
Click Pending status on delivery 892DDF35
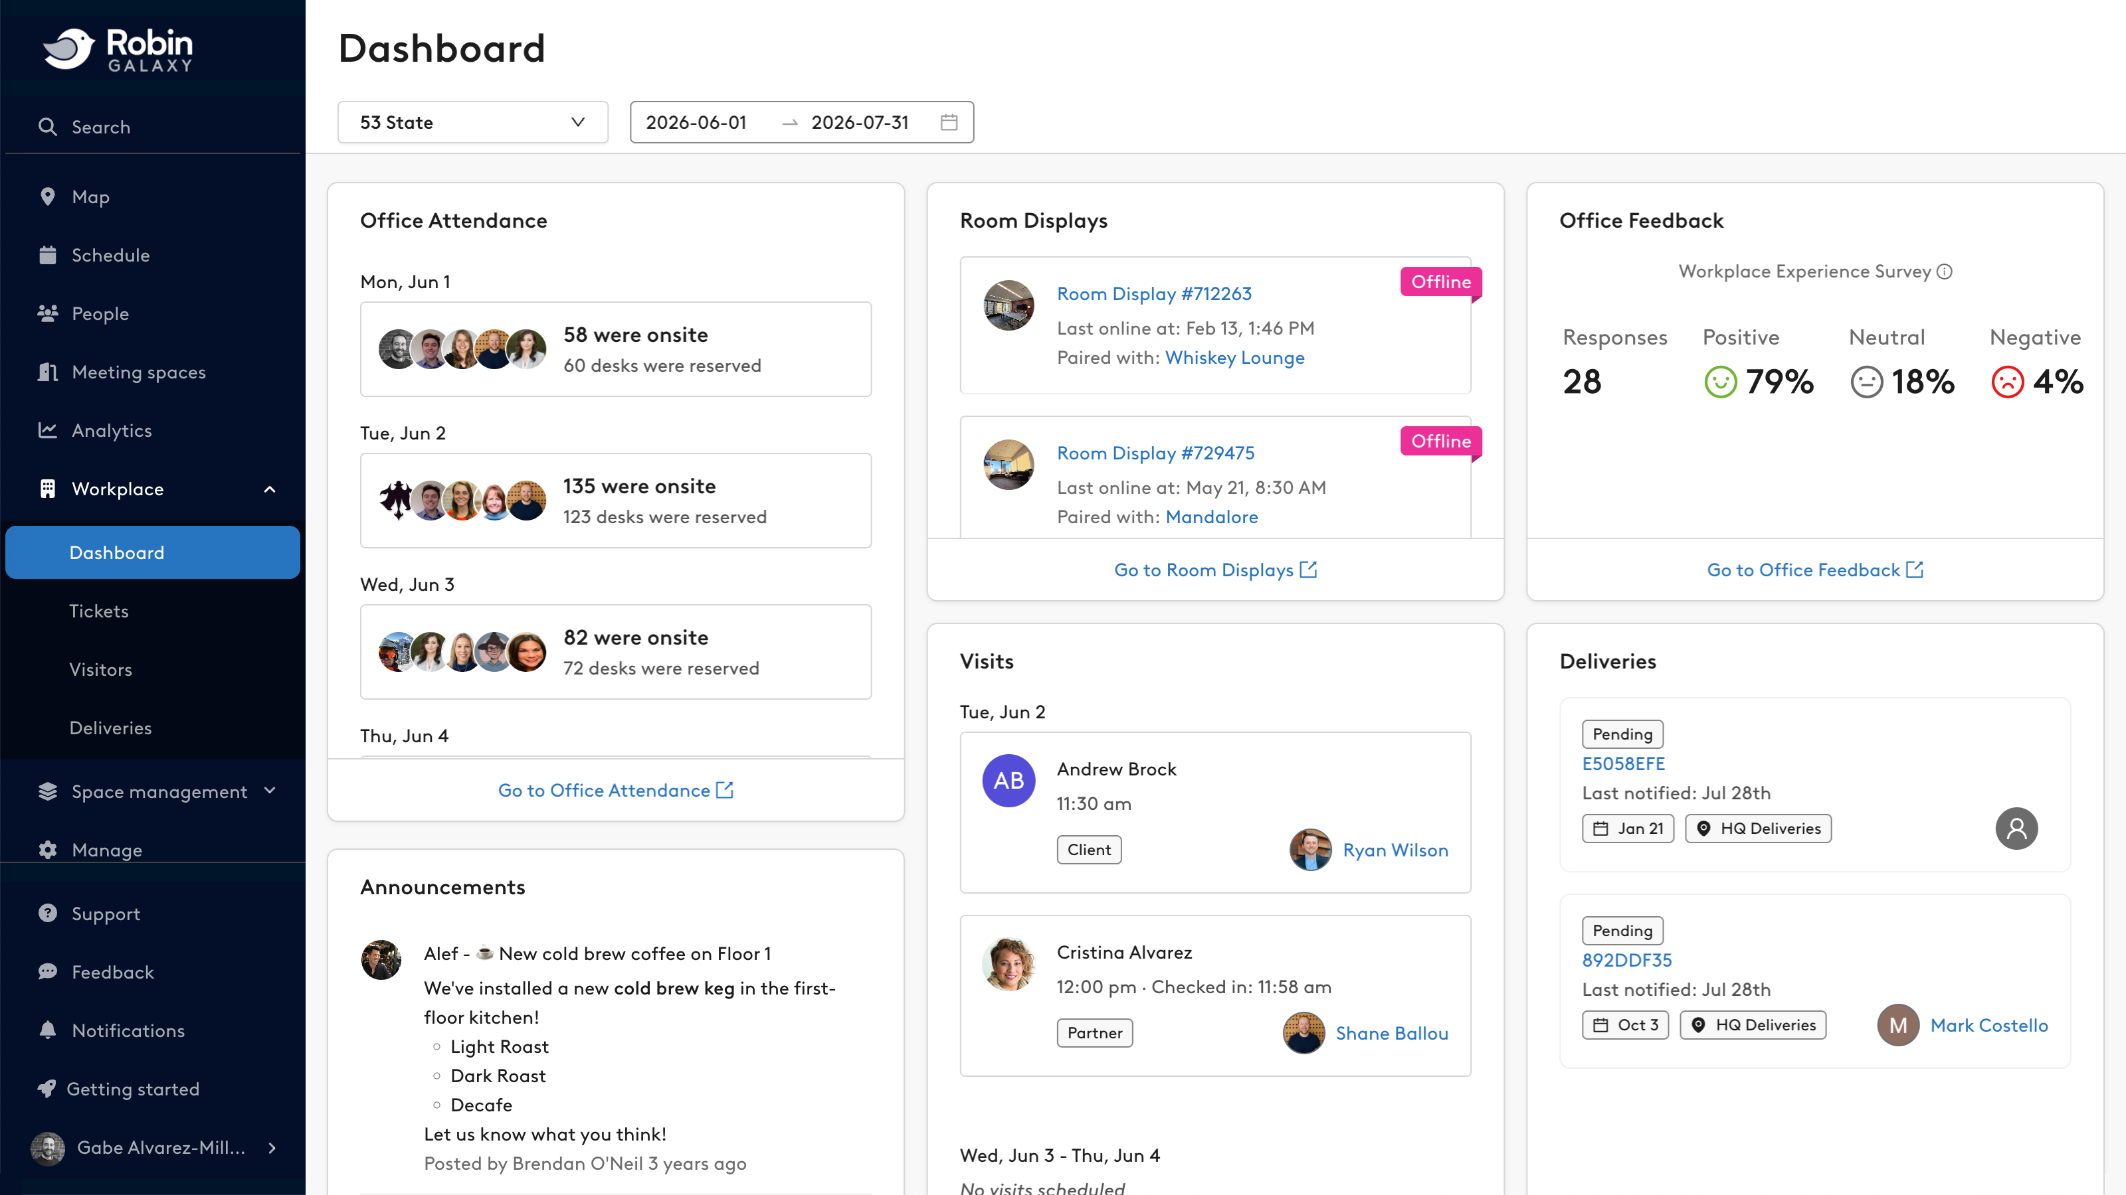[1622, 930]
